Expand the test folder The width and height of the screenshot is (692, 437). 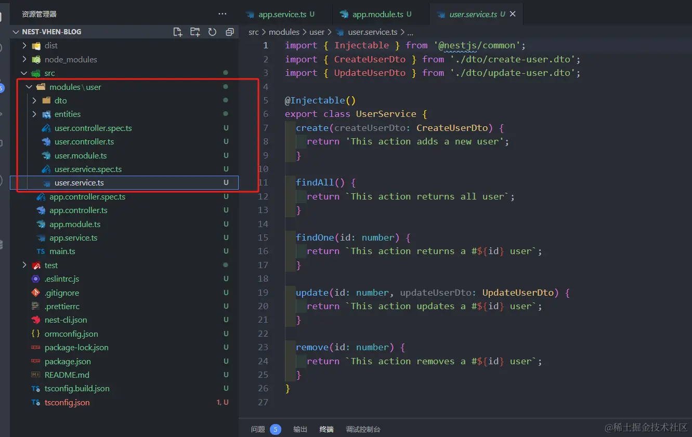[x=24, y=266]
